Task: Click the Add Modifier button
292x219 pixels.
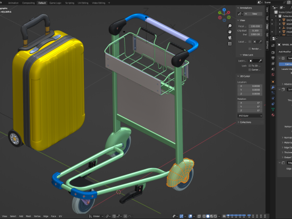Action: [285, 52]
